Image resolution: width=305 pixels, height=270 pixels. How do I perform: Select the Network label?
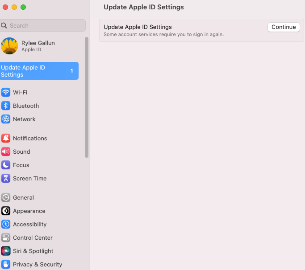pyautogui.click(x=24, y=119)
